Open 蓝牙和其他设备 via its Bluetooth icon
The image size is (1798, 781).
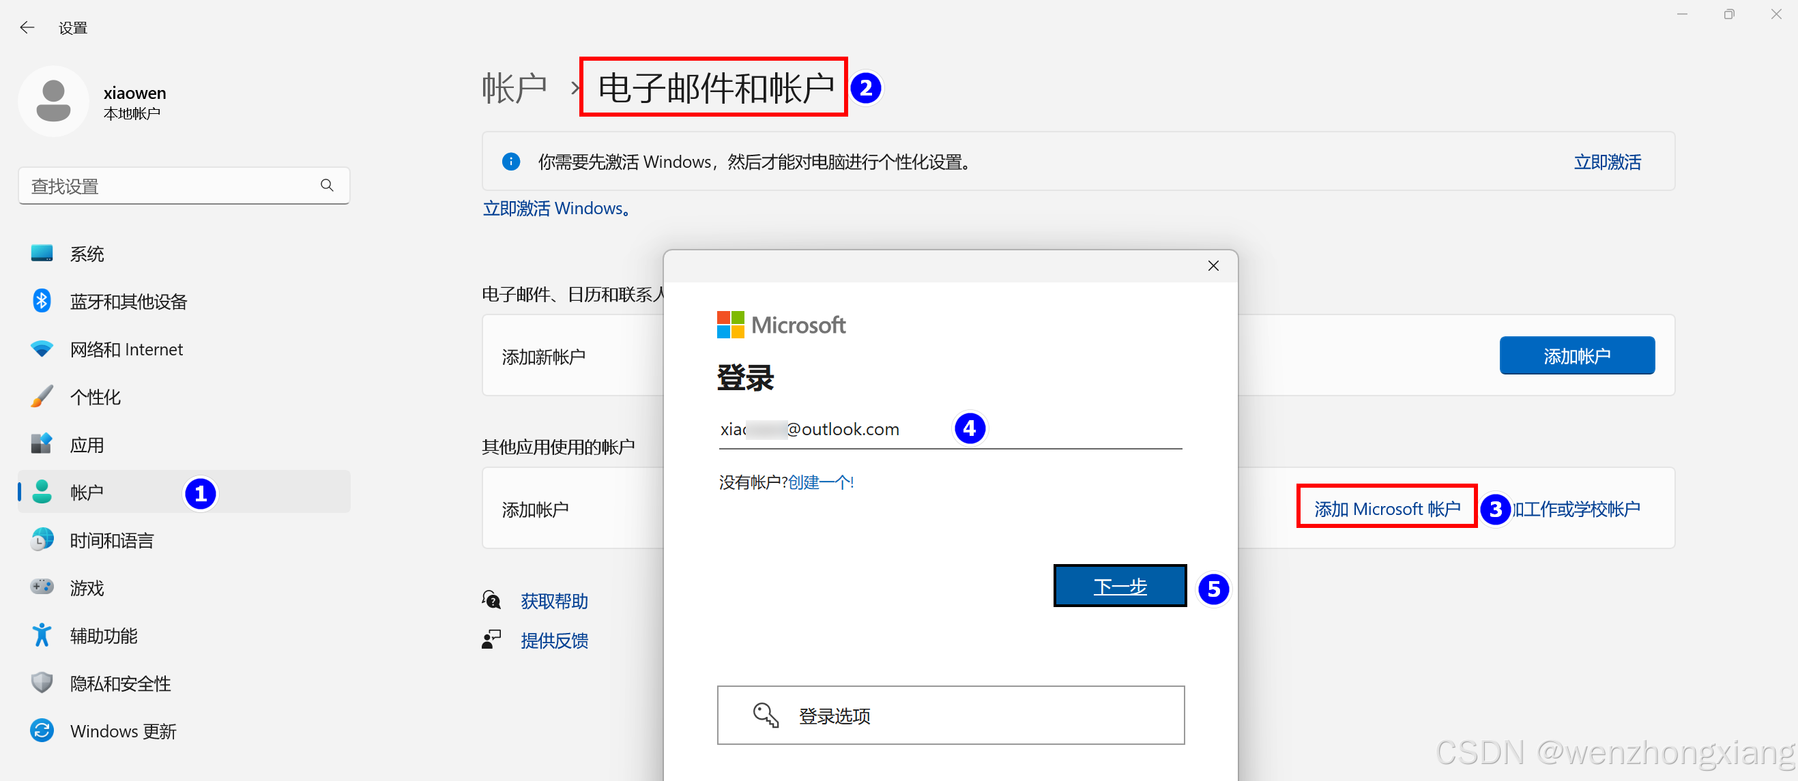(42, 301)
